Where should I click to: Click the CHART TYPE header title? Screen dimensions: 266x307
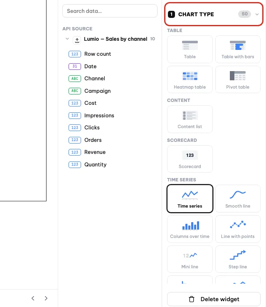(196, 14)
